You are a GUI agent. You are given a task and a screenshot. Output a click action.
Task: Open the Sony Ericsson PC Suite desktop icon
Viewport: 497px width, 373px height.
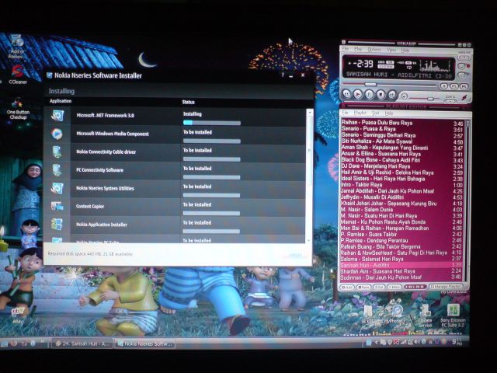pyautogui.click(x=454, y=315)
